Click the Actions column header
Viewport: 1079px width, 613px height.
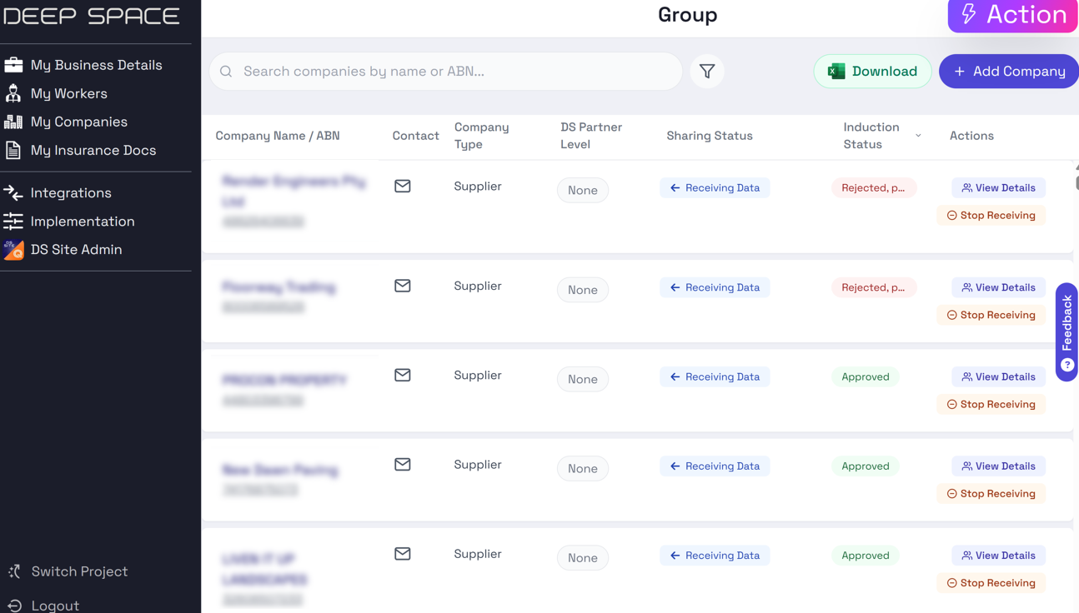coord(971,136)
